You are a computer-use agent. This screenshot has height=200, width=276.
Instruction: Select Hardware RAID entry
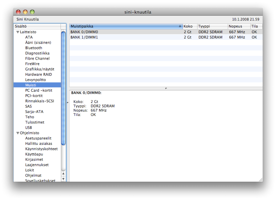point(38,74)
